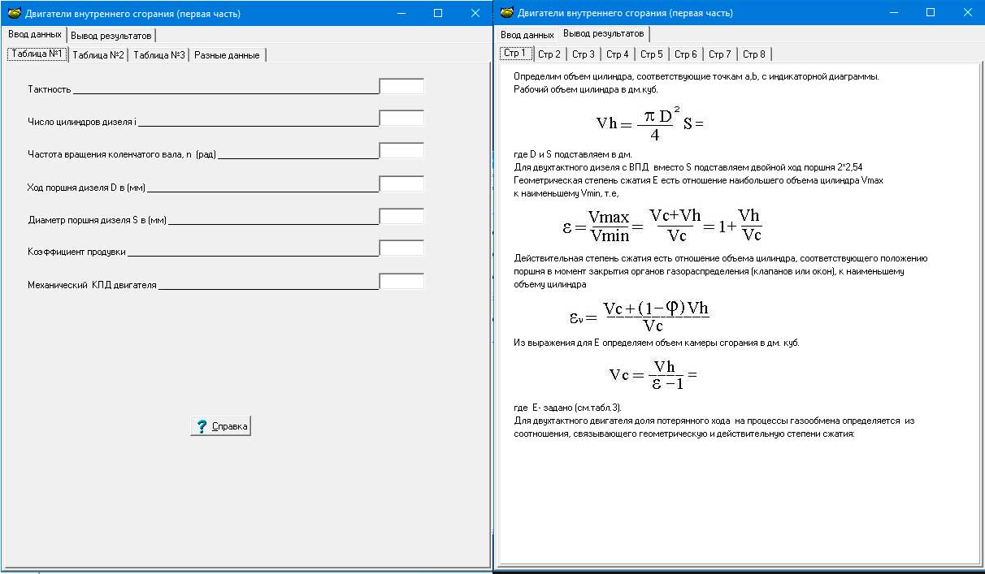Go to the Стр 7 page tab
This screenshot has height=574, width=985.
pos(720,54)
